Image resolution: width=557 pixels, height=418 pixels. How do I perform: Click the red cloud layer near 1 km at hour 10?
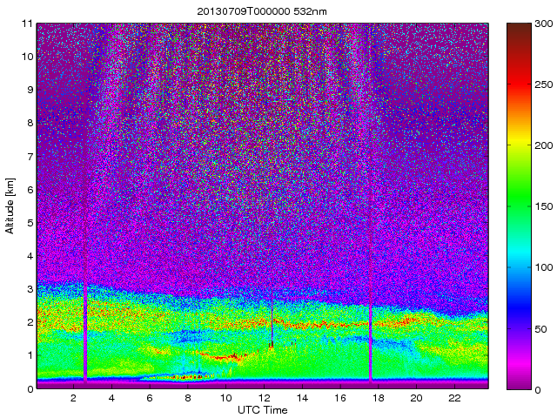coord(224,356)
